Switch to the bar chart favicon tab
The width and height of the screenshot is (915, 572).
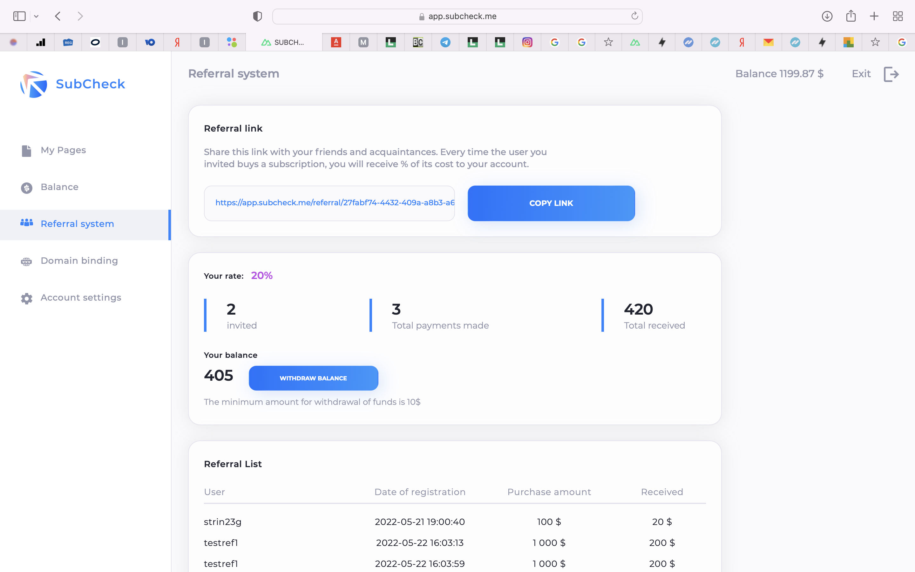[x=40, y=42]
